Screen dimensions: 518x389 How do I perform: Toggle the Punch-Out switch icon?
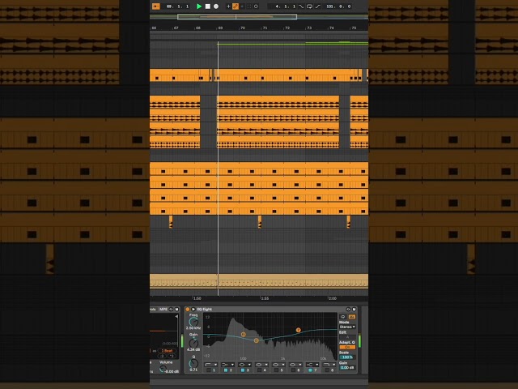(x=318, y=6)
